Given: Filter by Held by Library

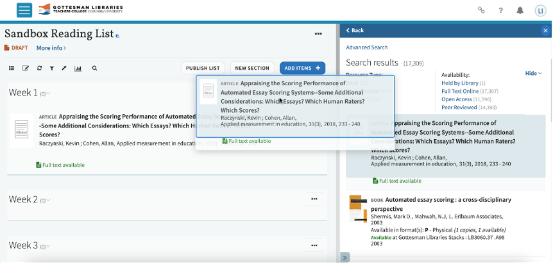Looking at the screenshot, I should 460,83.
